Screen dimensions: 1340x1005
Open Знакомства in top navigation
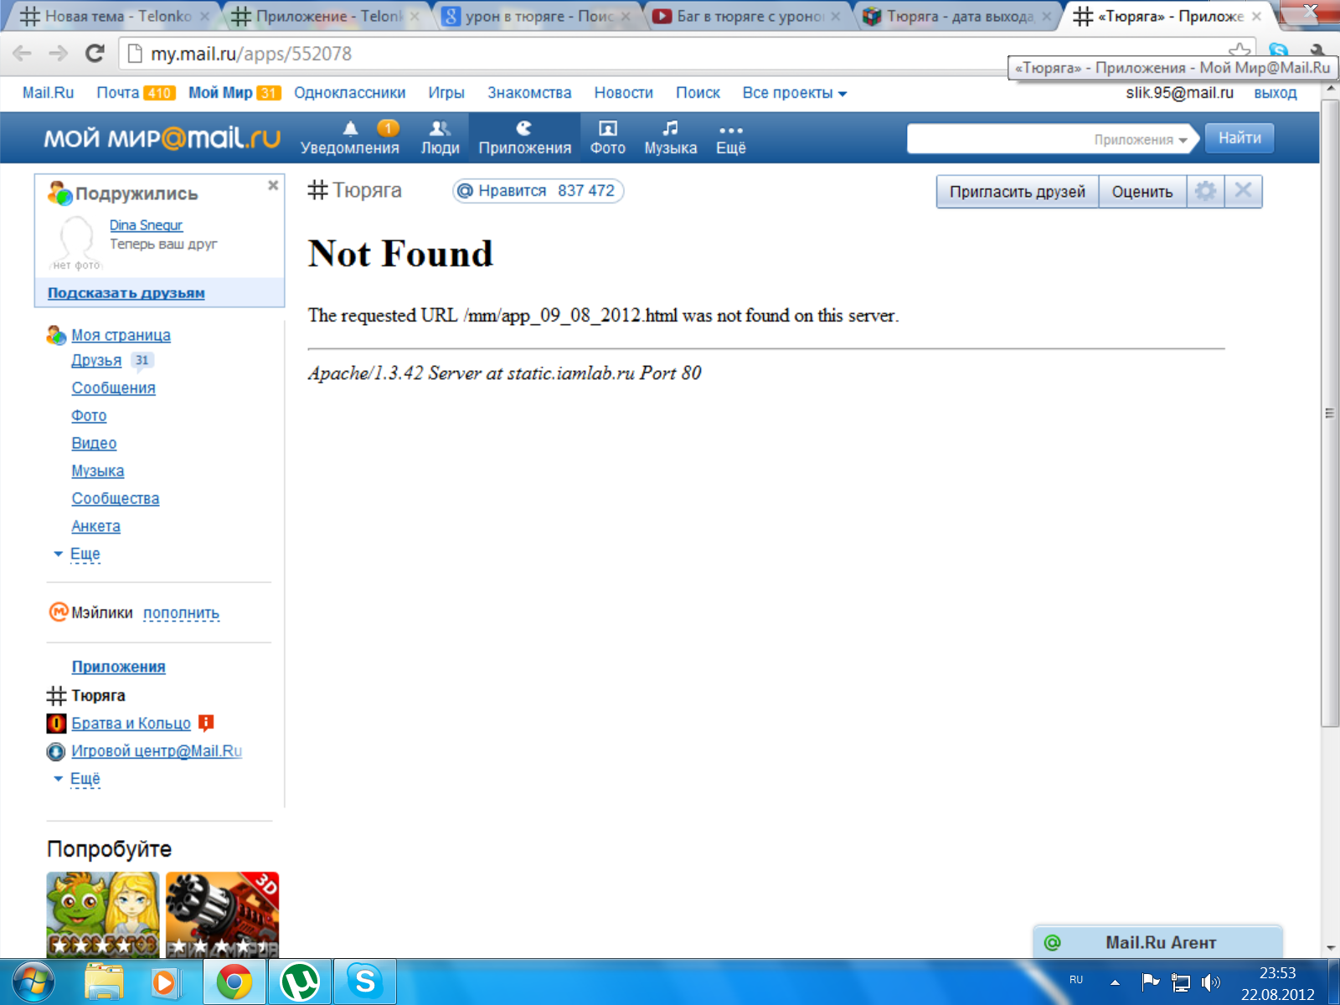click(529, 93)
